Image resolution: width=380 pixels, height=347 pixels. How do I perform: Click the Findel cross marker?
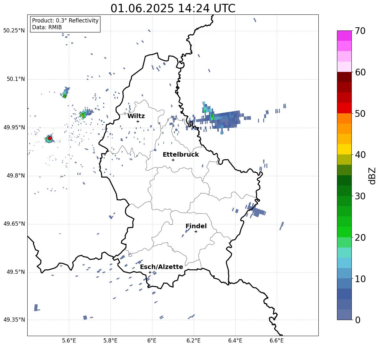(196, 232)
